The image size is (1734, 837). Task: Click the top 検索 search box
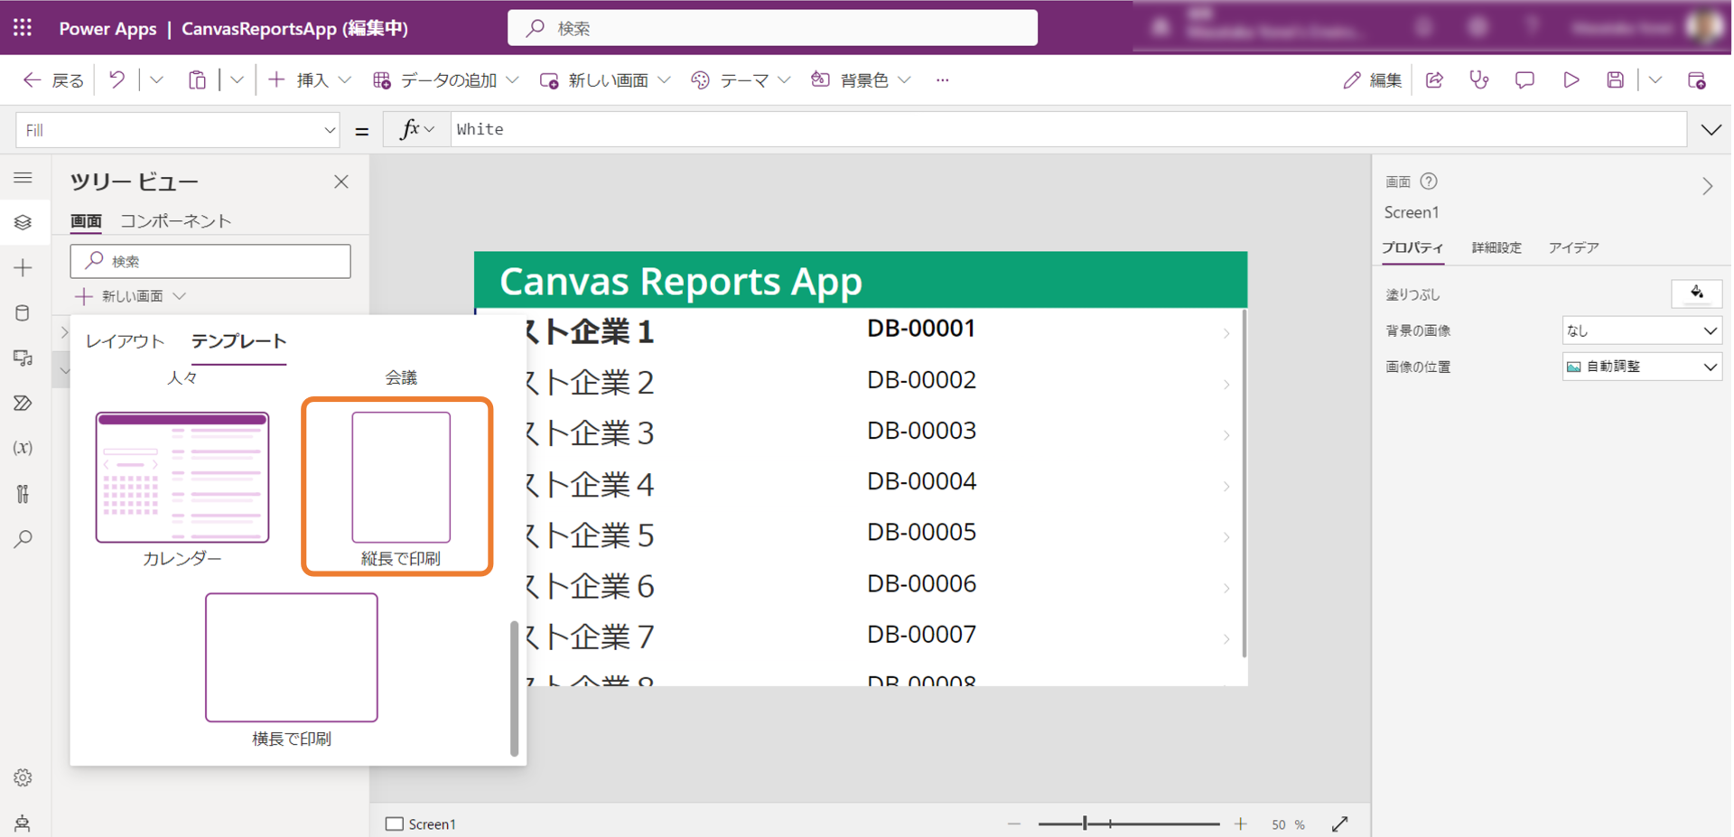point(772,28)
